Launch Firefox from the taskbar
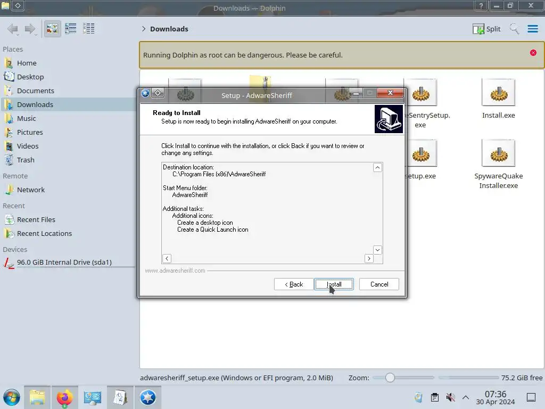This screenshot has height=409, width=545. pyautogui.click(x=64, y=397)
